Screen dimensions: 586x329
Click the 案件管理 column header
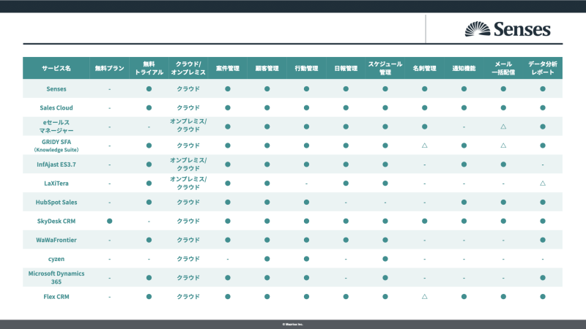pyautogui.click(x=228, y=68)
